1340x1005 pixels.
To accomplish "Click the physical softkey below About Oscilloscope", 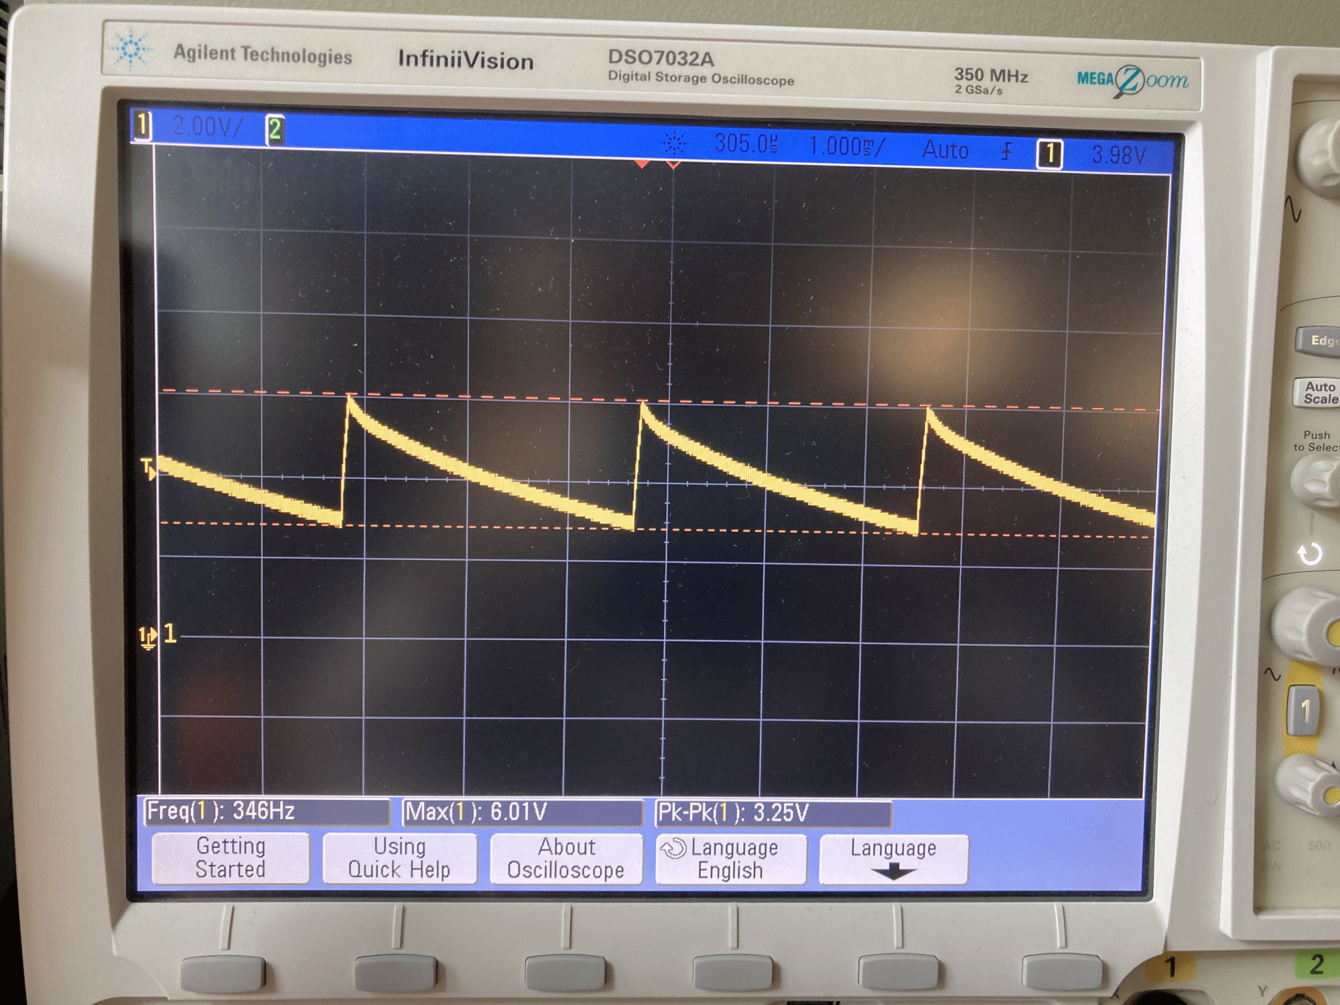I will pyautogui.click(x=565, y=974).
